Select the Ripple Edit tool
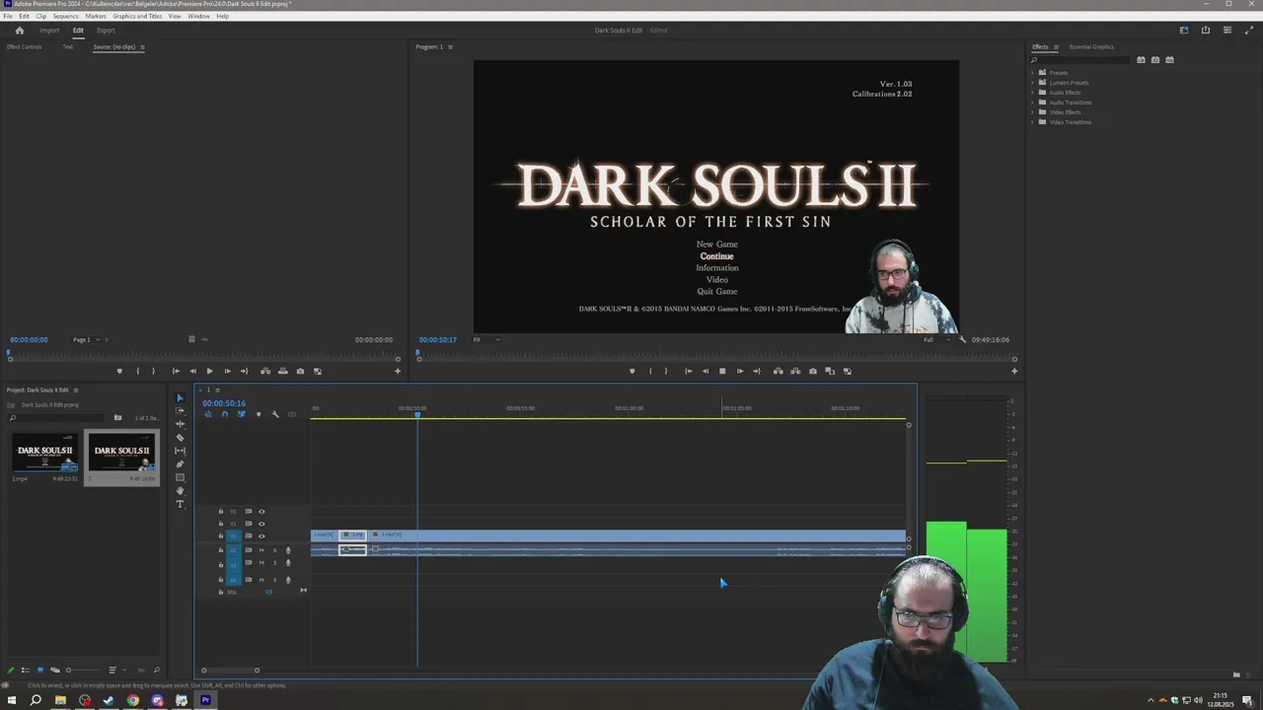1263x710 pixels. pyautogui.click(x=180, y=424)
